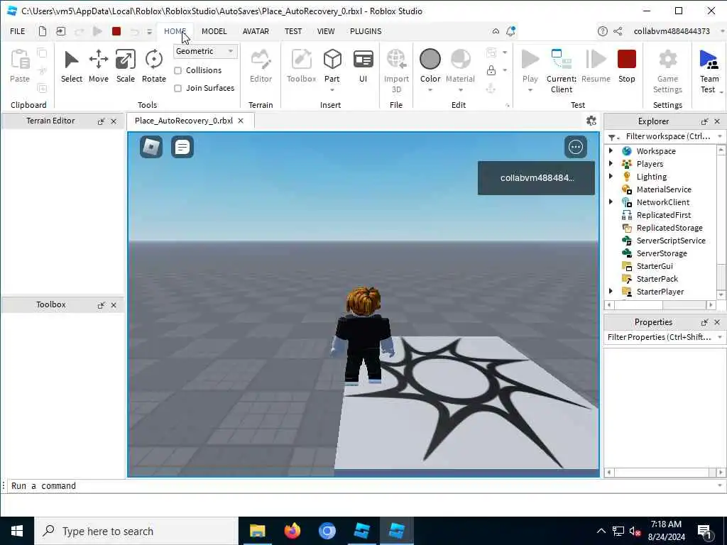727x545 pixels.
Task: Switch to the AVATAR ribbon tab
Action: 256,31
